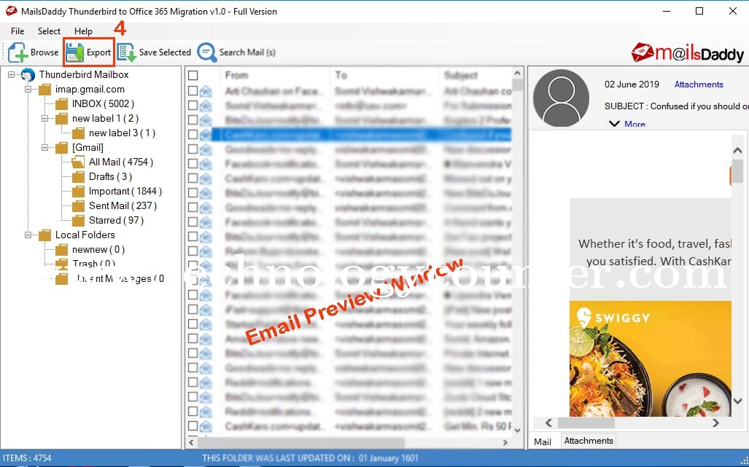Open the newnew (0) folder

pos(98,249)
